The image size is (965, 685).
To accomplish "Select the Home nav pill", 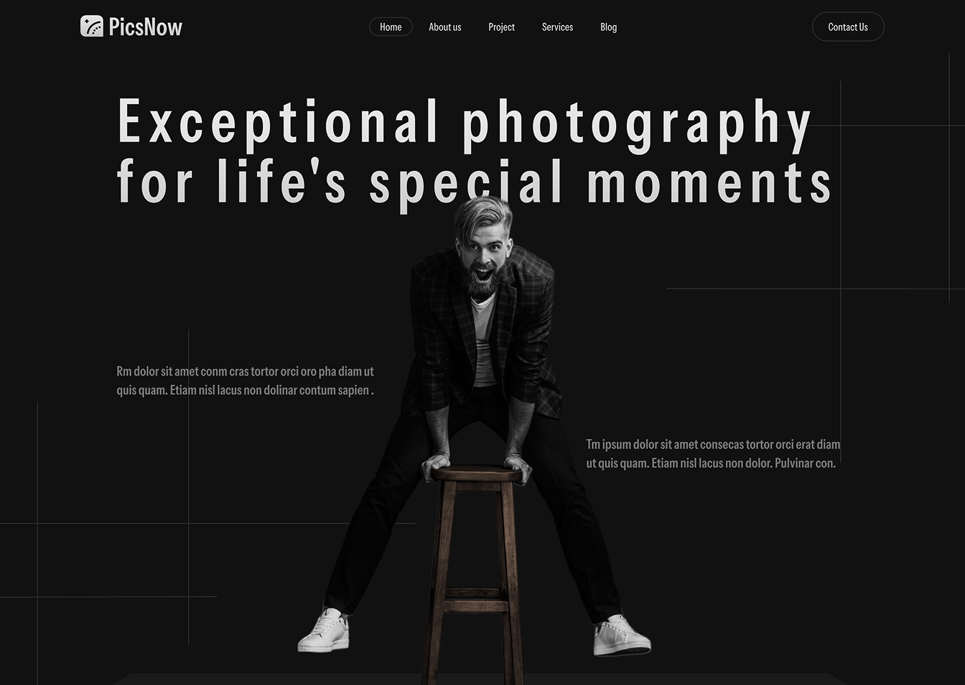I will tap(391, 27).
